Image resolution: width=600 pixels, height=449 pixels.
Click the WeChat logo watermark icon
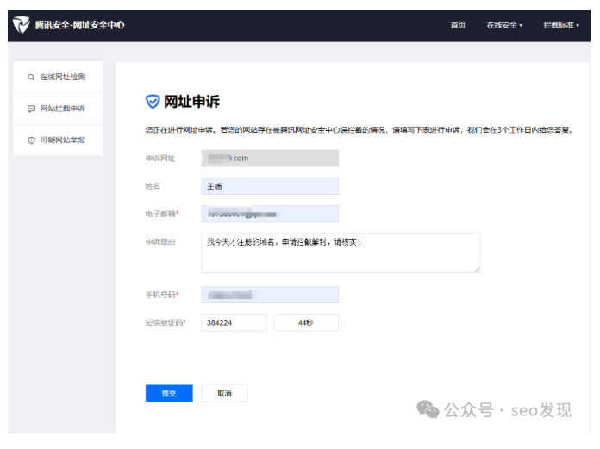click(428, 409)
